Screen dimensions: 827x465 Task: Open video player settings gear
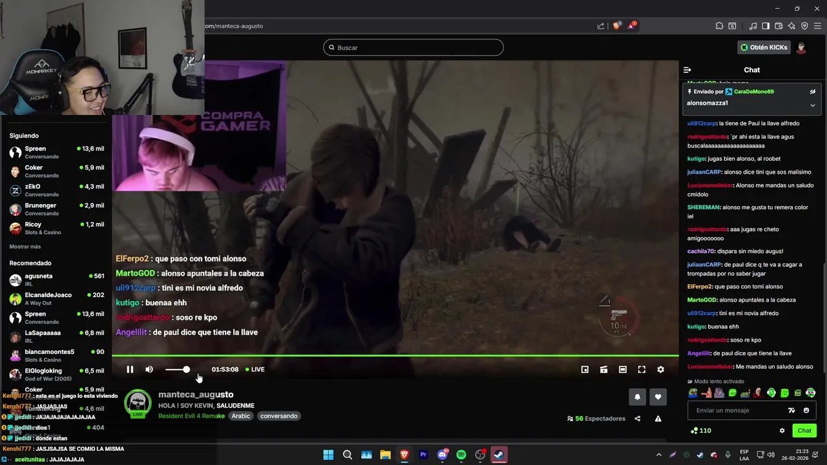click(660, 369)
